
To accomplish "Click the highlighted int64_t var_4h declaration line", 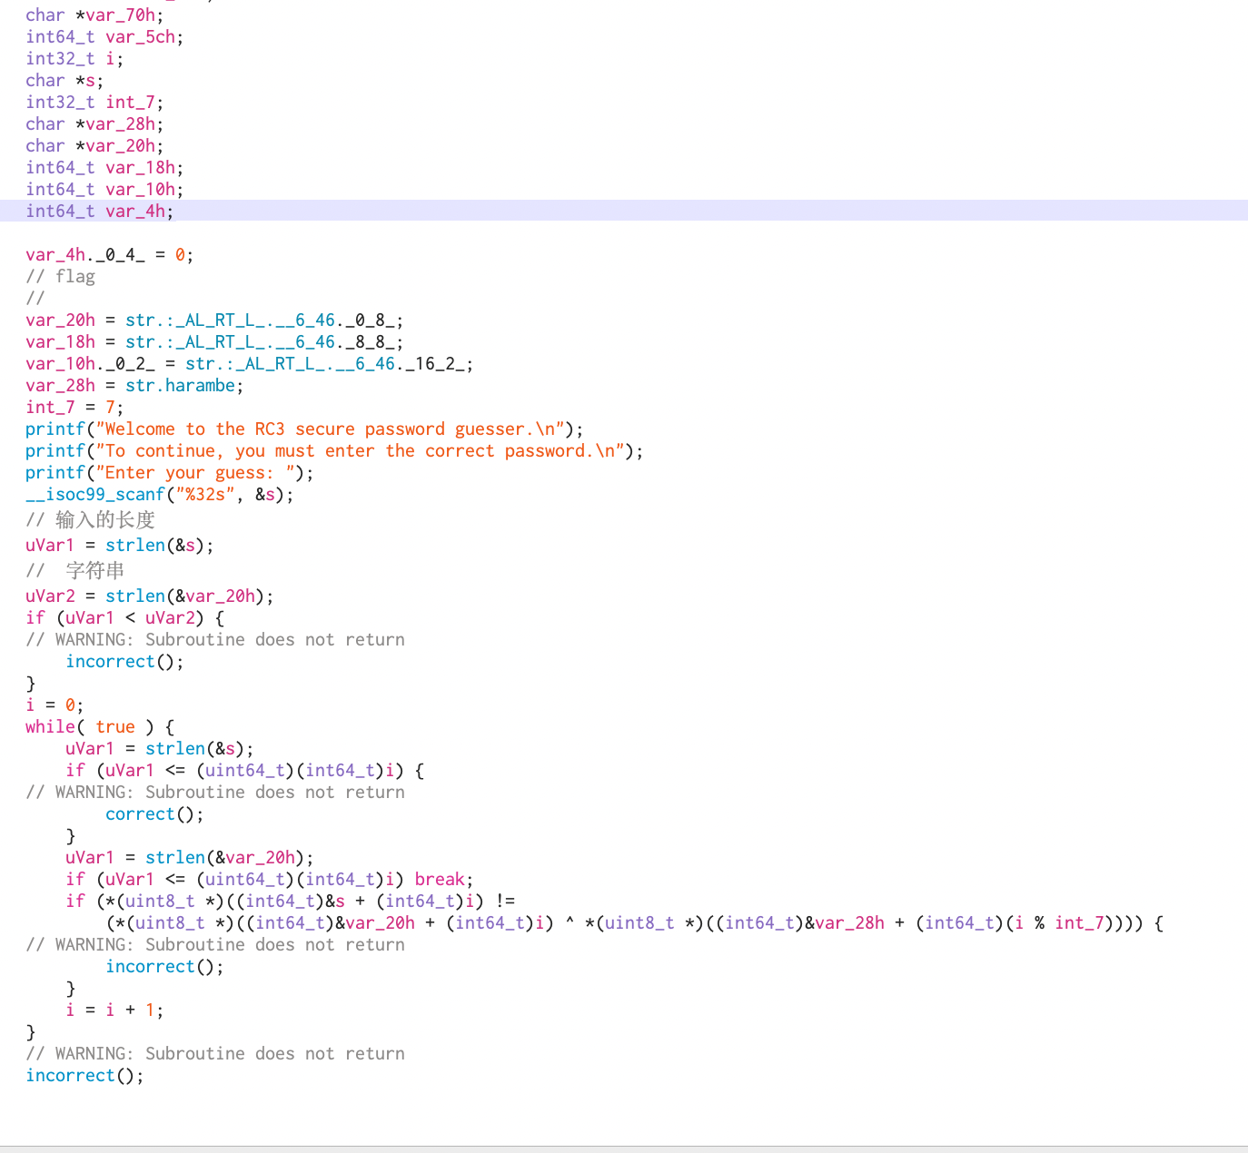I will 99,211.
